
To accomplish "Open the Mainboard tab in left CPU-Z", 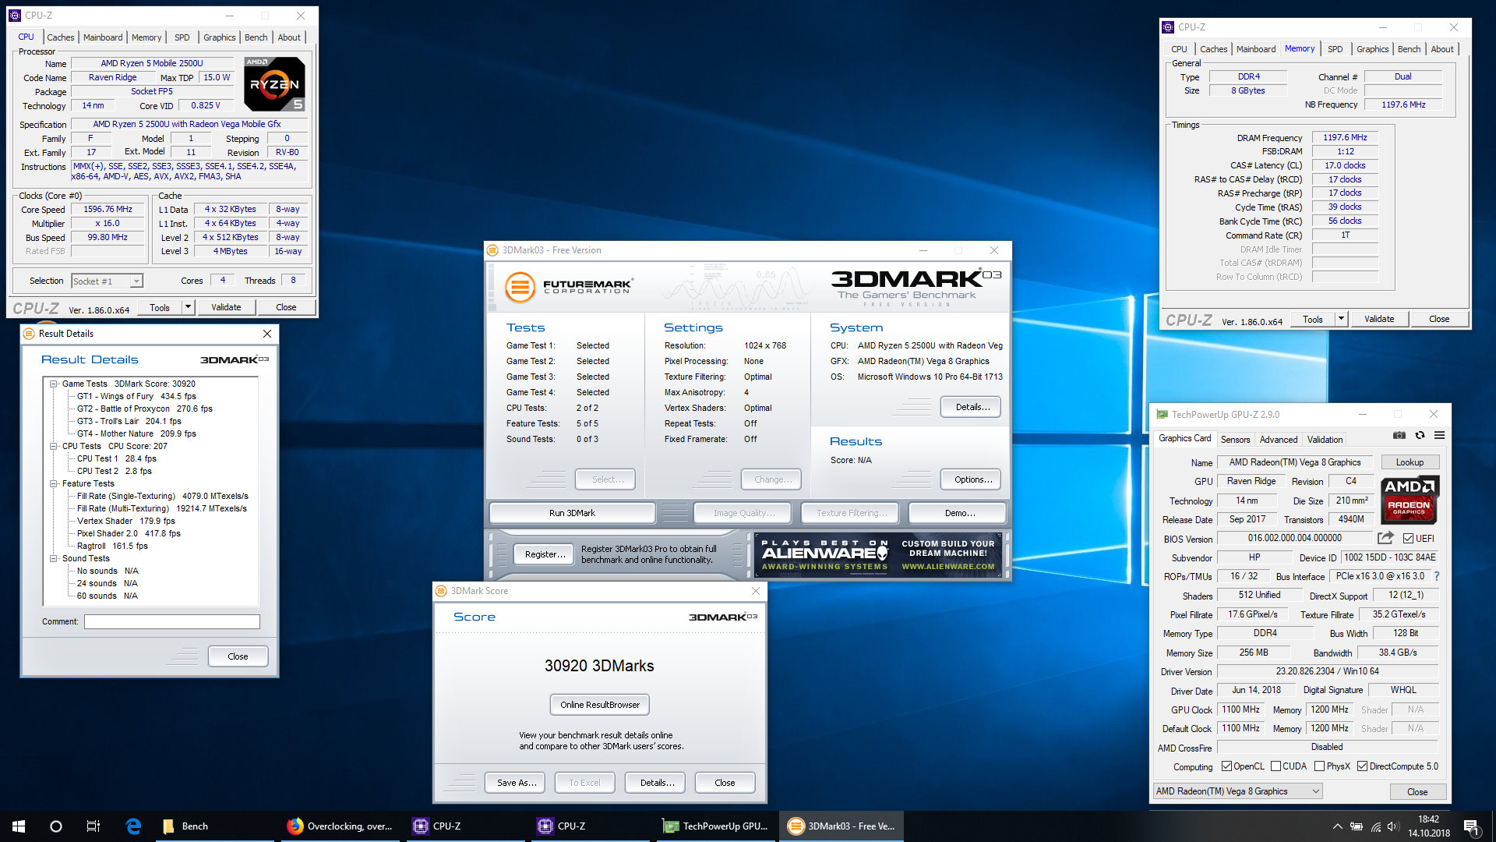I will tap(103, 37).
